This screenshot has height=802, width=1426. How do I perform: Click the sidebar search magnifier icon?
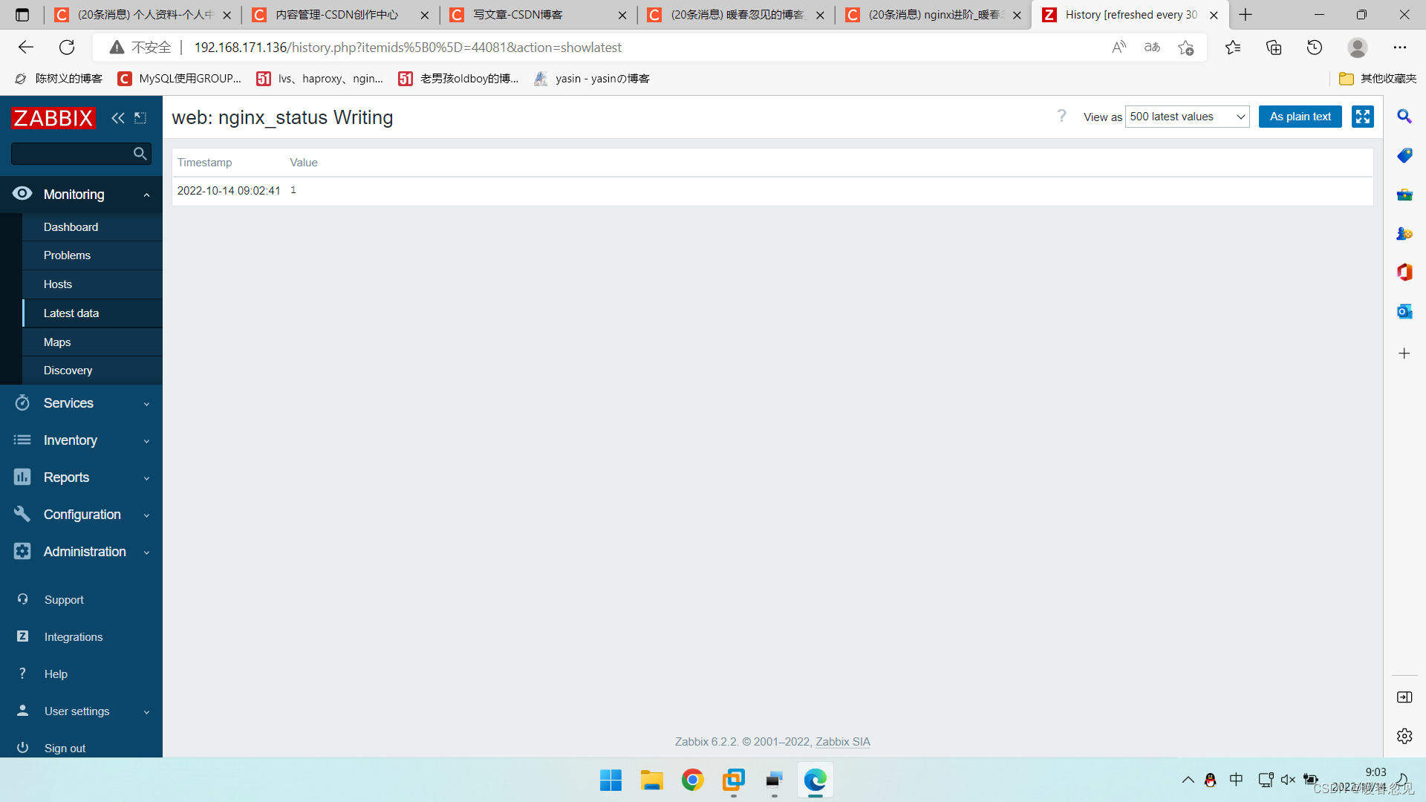140,154
